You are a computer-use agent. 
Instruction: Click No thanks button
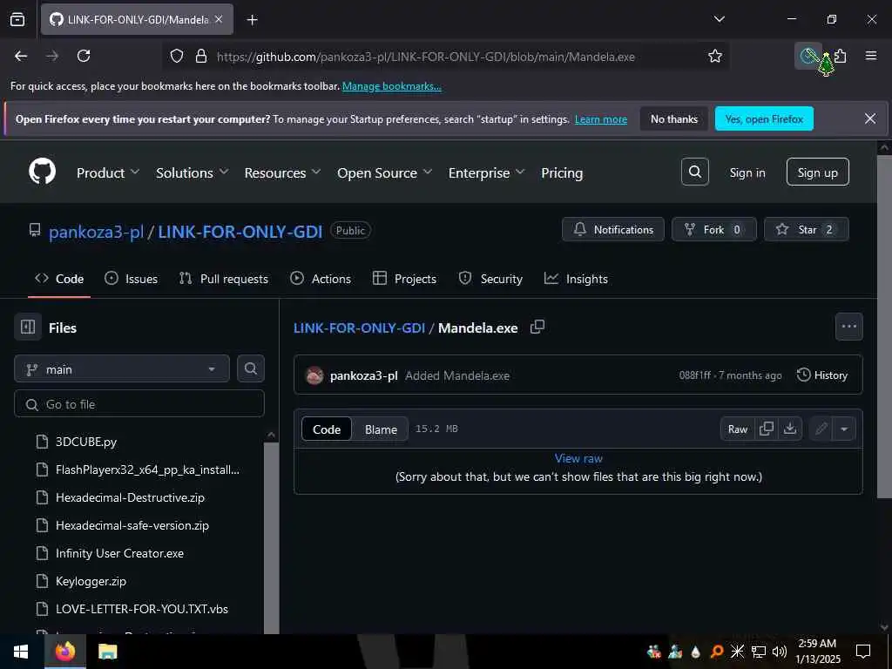pos(673,118)
